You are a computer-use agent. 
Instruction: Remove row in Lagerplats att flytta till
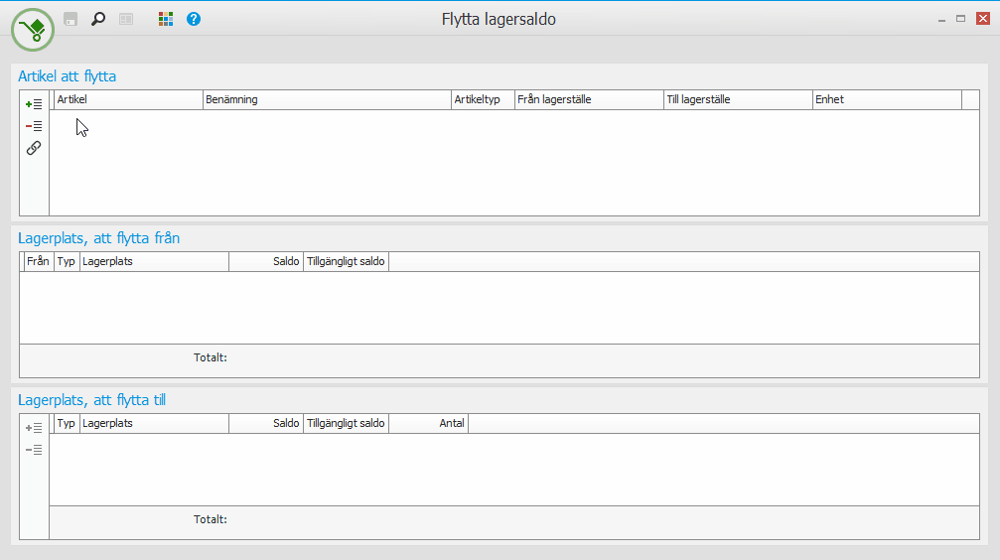coord(34,451)
